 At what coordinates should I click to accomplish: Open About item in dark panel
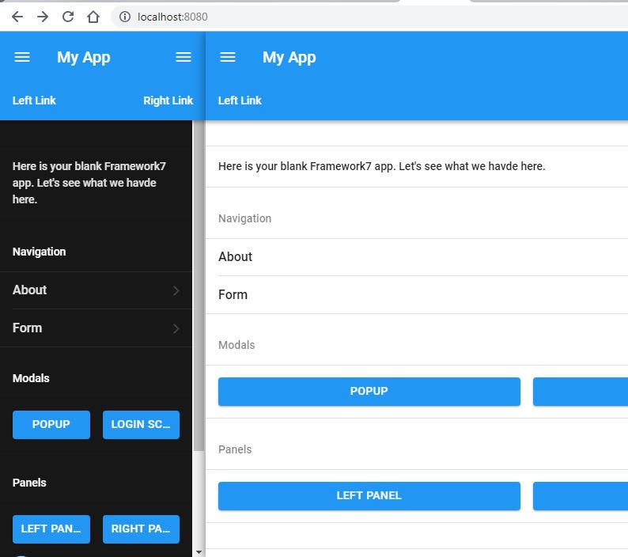coord(96,290)
